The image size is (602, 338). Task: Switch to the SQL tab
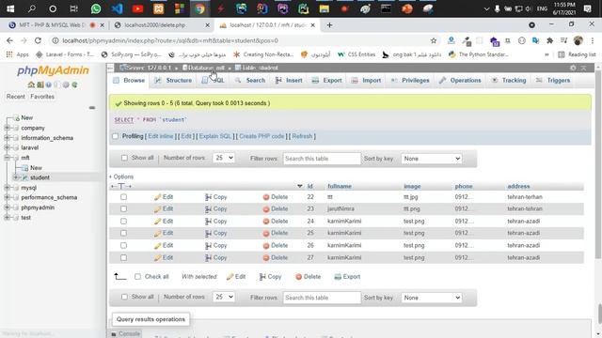tap(214, 81)
